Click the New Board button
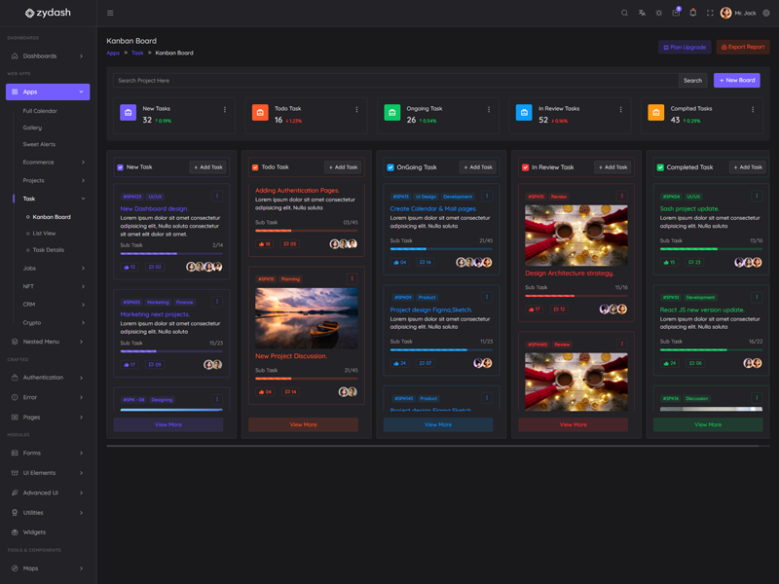 [736, 81]
